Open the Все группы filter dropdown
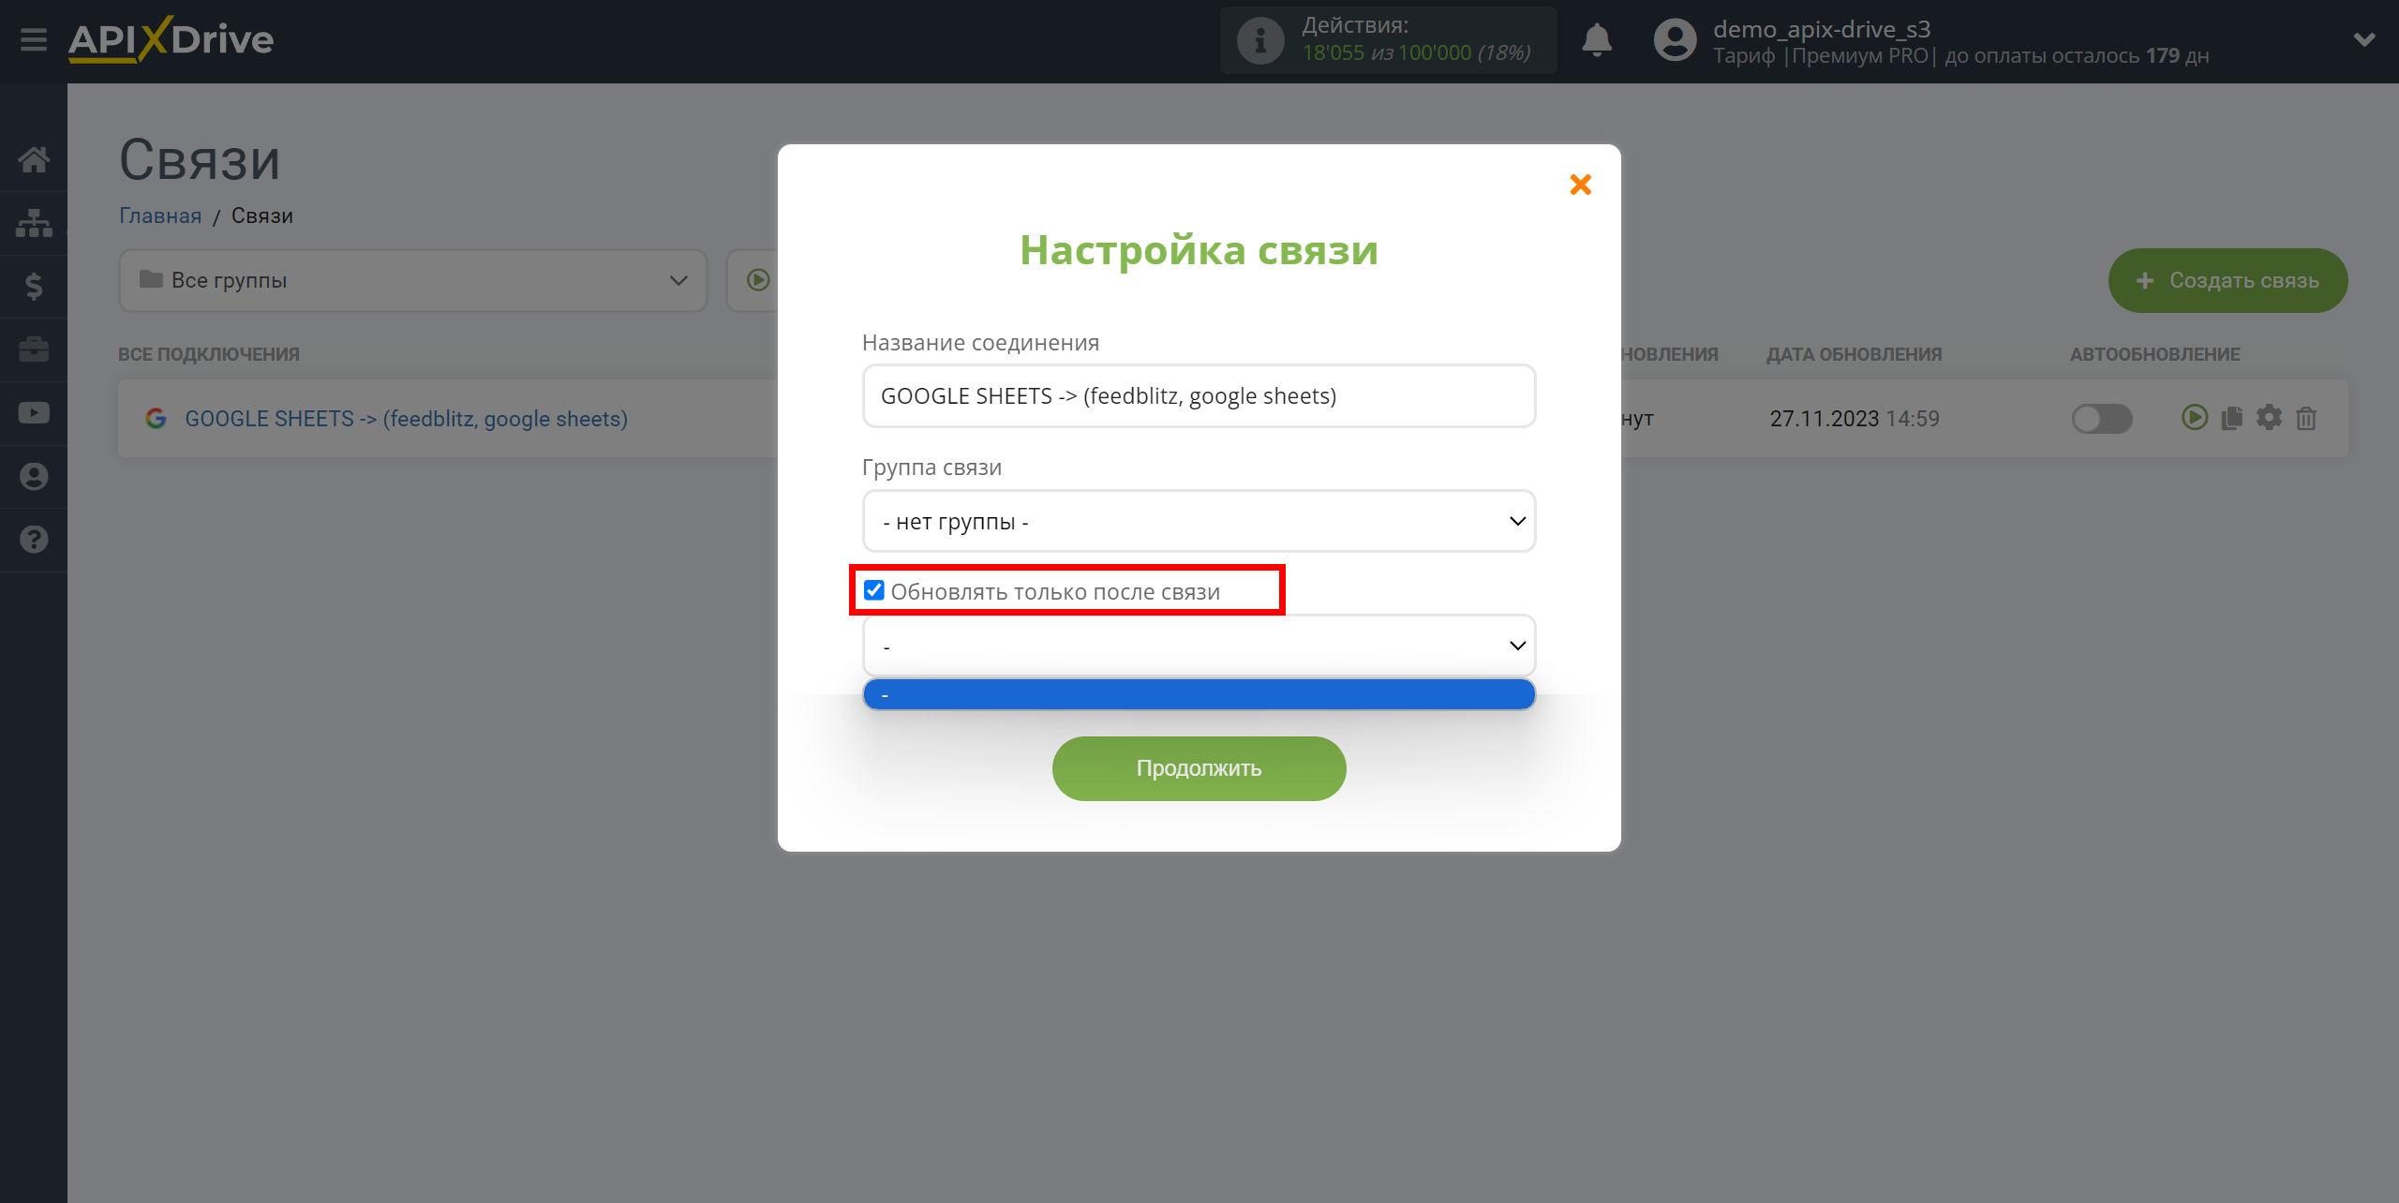This screenshot has height=1203, width=2399. [412, 280]
